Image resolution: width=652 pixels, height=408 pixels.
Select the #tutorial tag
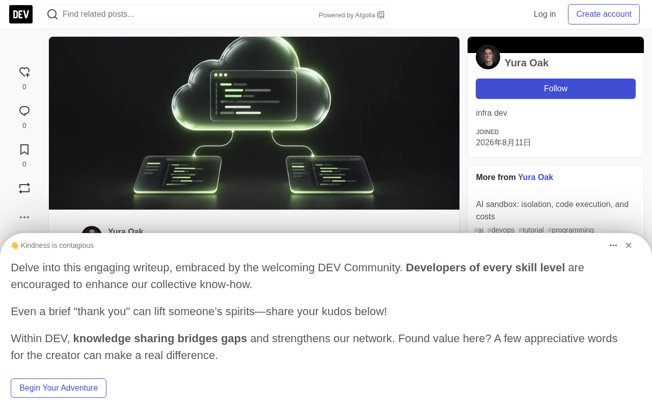click(531, 230)
